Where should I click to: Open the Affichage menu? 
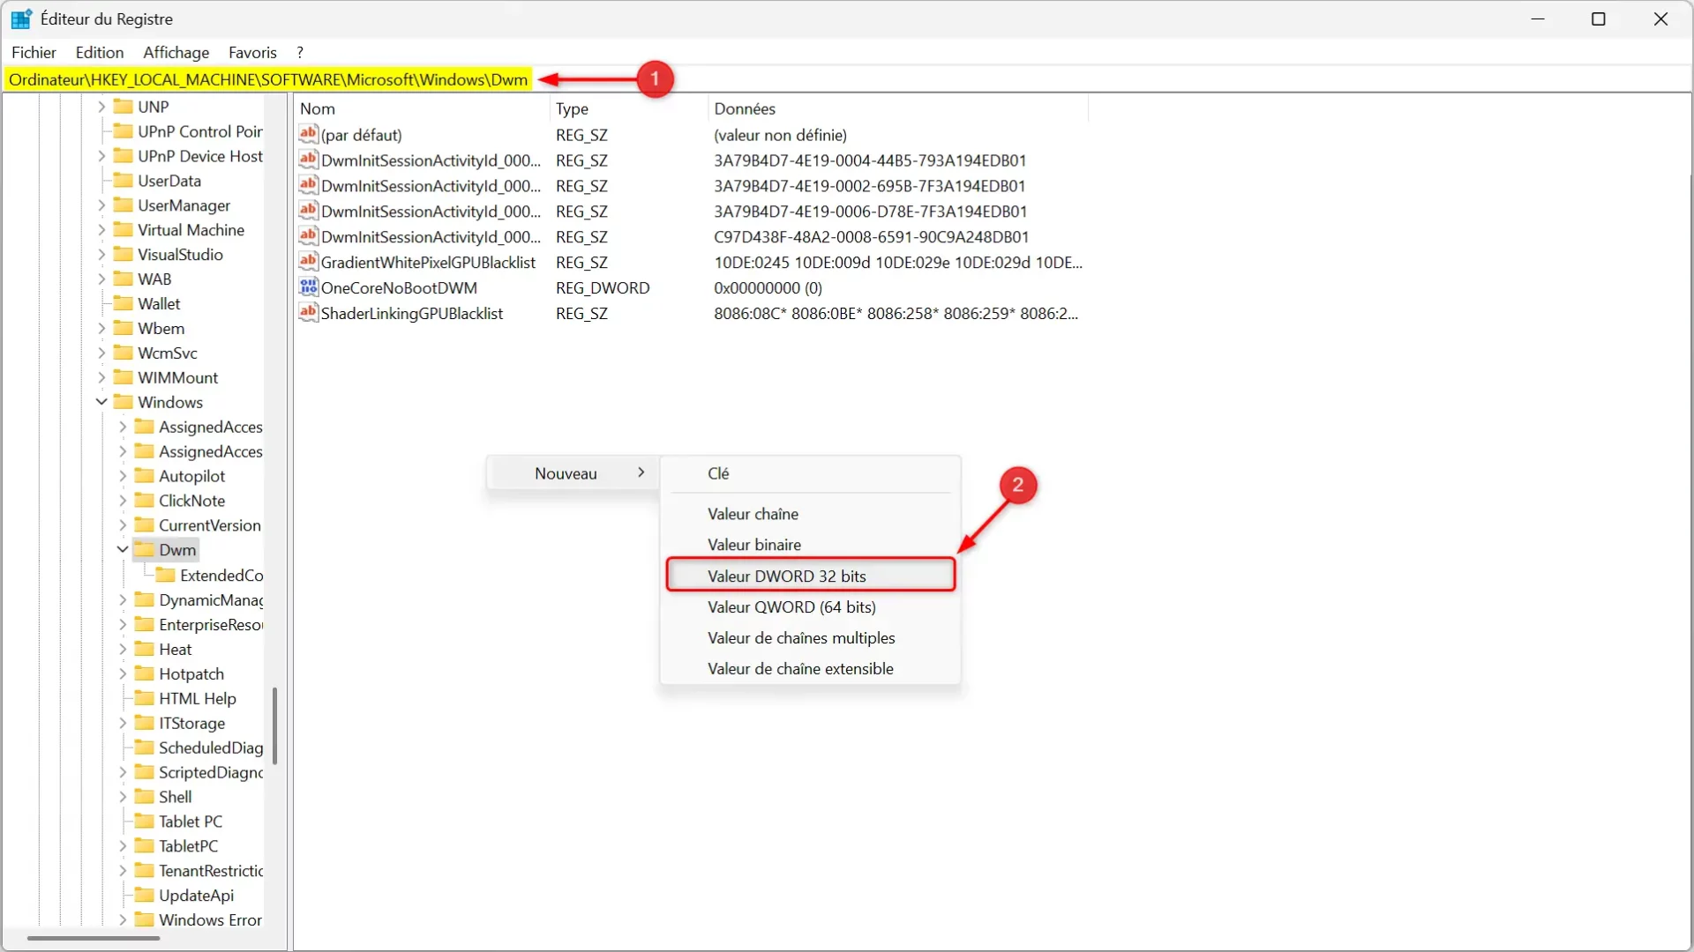[176, 53]
